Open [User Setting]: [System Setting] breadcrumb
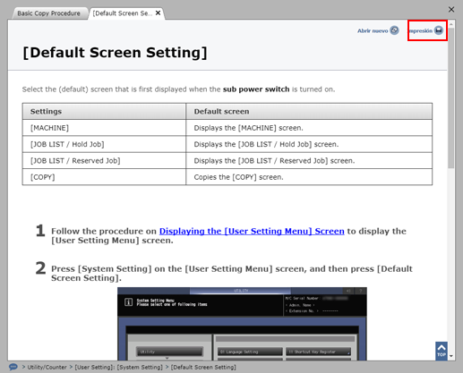463x373 pixels. [118, 367]
